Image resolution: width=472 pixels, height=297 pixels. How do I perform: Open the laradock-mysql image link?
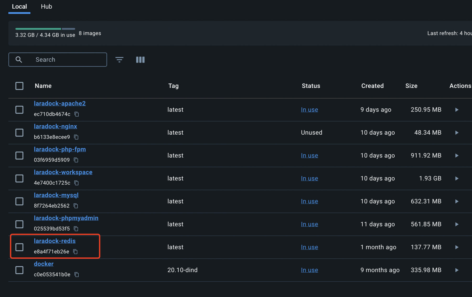pos(56,195)
